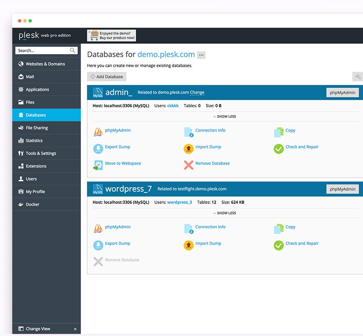Click the Statistics bar chart icon

21,140
